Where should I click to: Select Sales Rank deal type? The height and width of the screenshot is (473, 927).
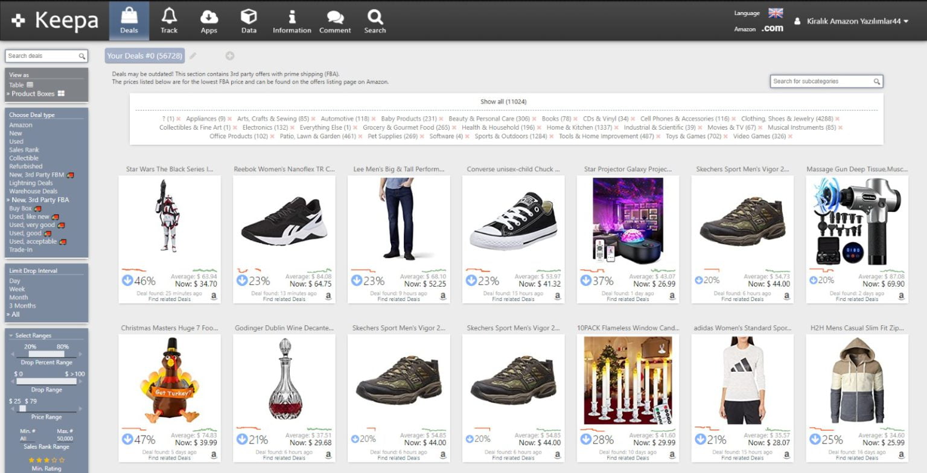[24, 150]
